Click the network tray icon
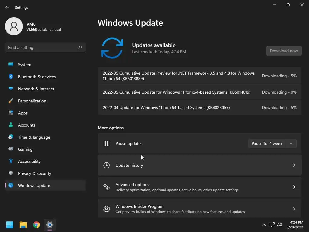The image size is (309, 232). tap(272, 225)
